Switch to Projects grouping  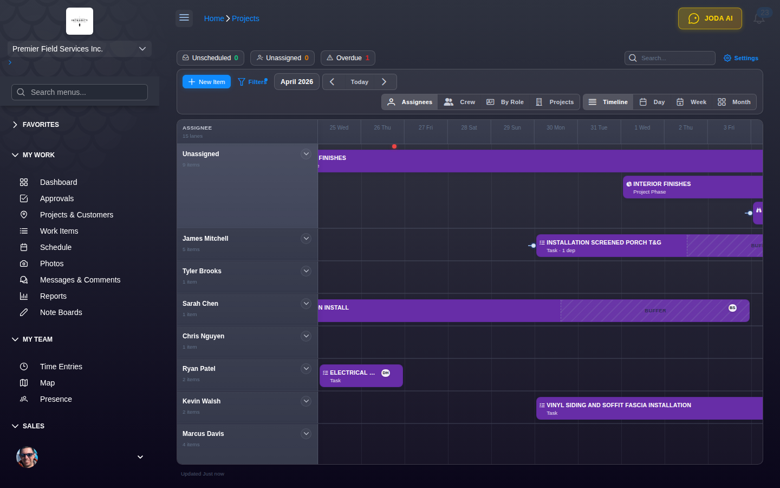point(555,102)
